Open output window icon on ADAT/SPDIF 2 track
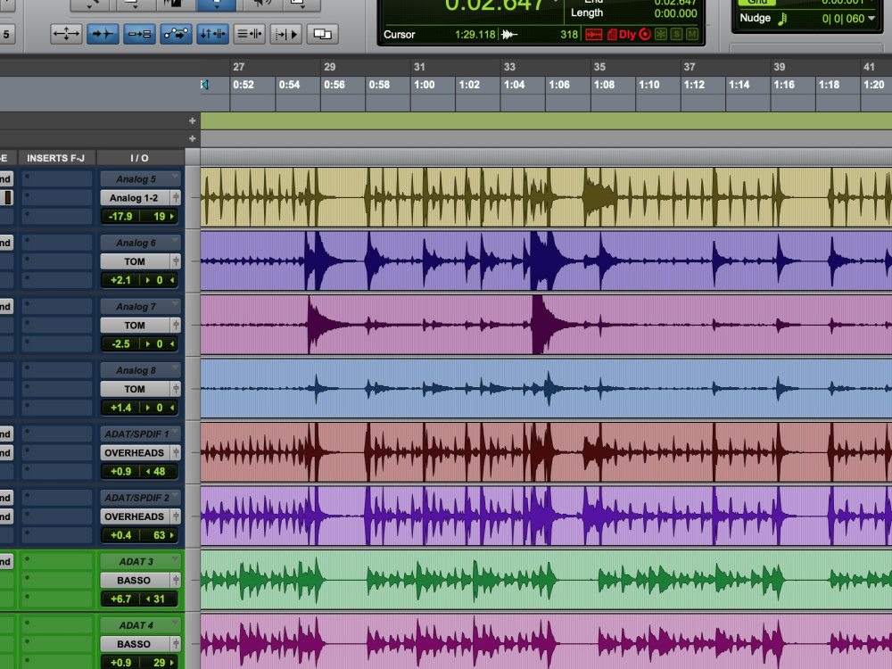 coord(176,516)
